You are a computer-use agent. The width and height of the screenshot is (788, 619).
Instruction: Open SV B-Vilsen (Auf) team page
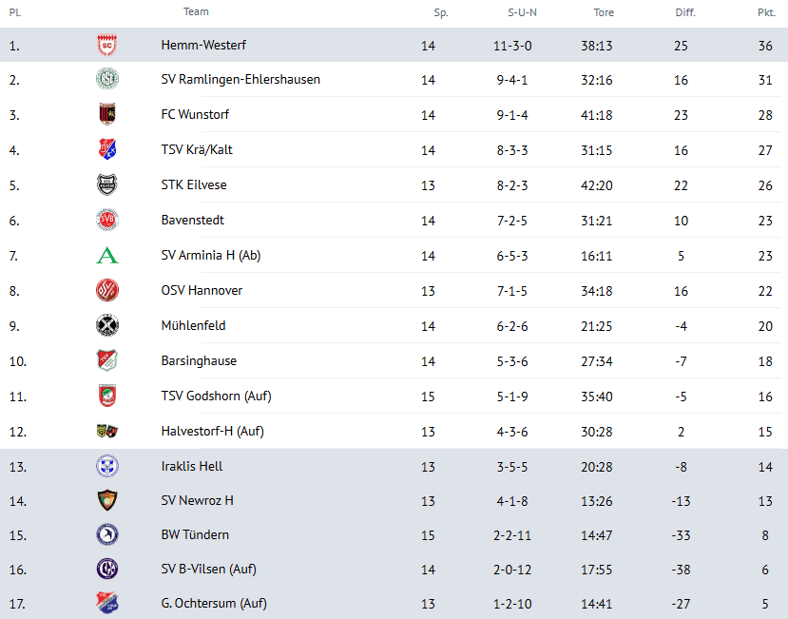(x=208, y=570)
